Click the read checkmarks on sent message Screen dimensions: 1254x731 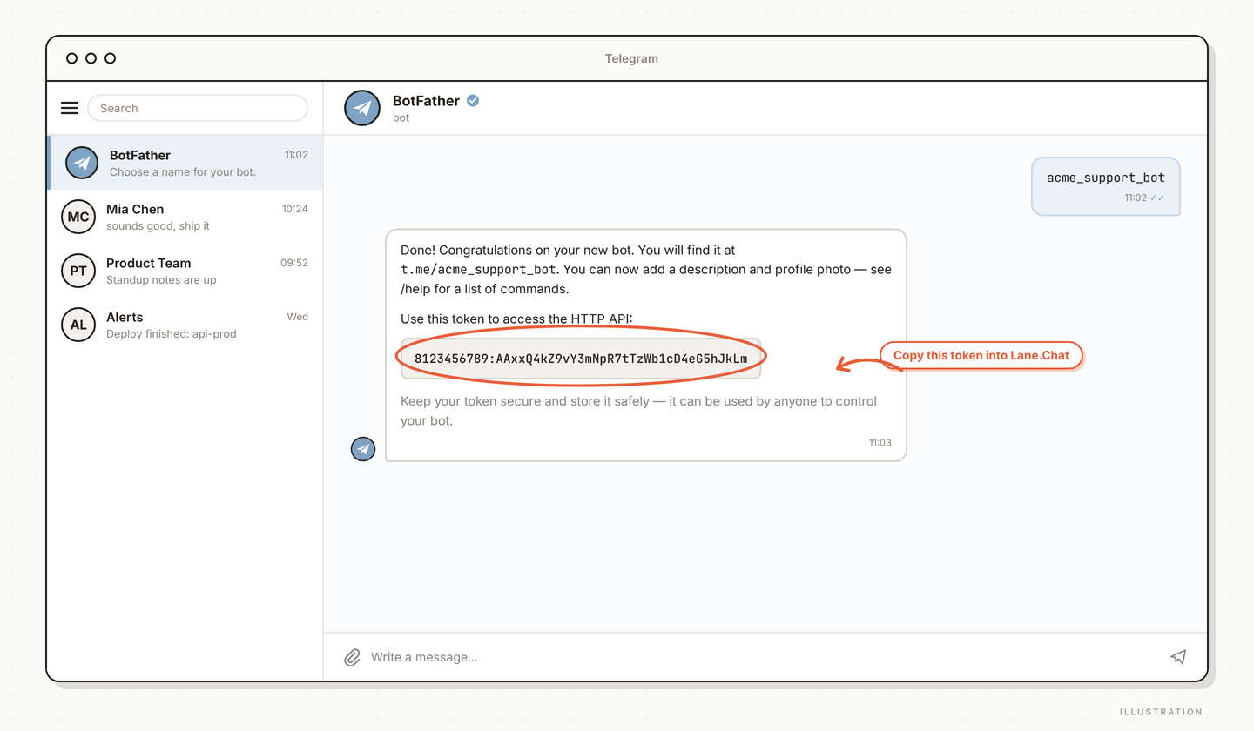tap(1157, 198)
